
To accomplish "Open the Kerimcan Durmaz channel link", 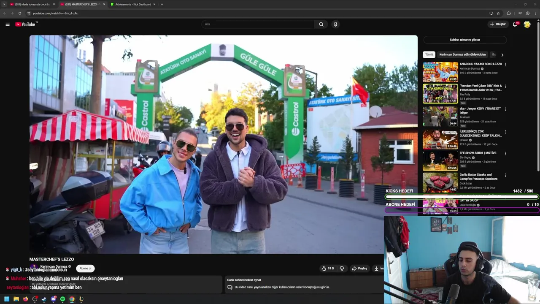I will pyautogui.click(x=54, y=266).
